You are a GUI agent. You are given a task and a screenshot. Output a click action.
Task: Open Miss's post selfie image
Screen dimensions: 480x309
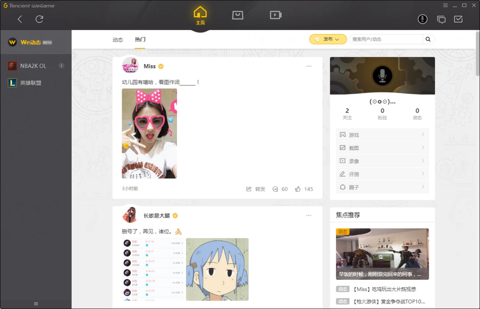pos(149,133)
